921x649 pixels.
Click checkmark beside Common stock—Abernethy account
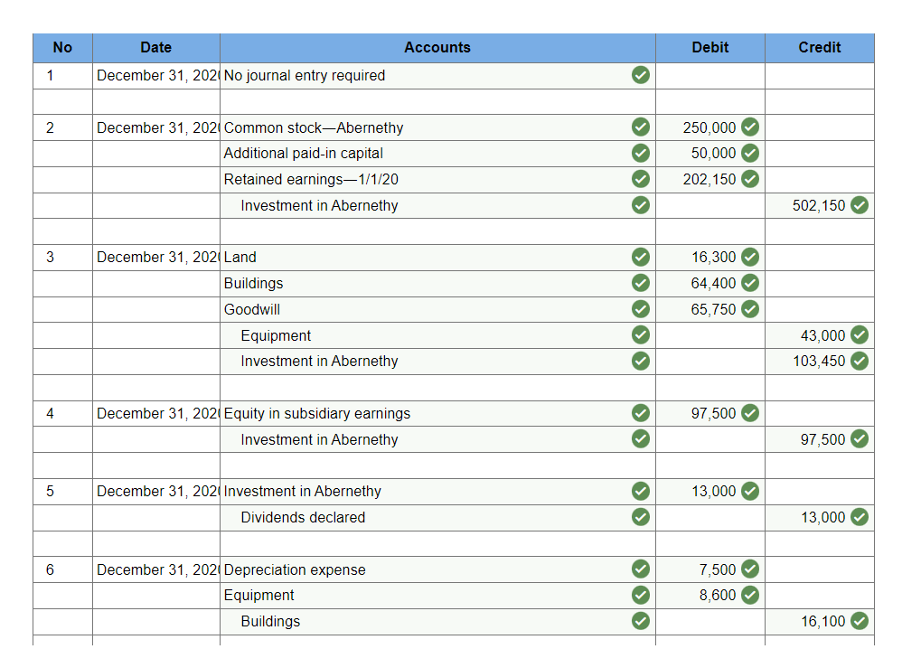tap(640, 127)
